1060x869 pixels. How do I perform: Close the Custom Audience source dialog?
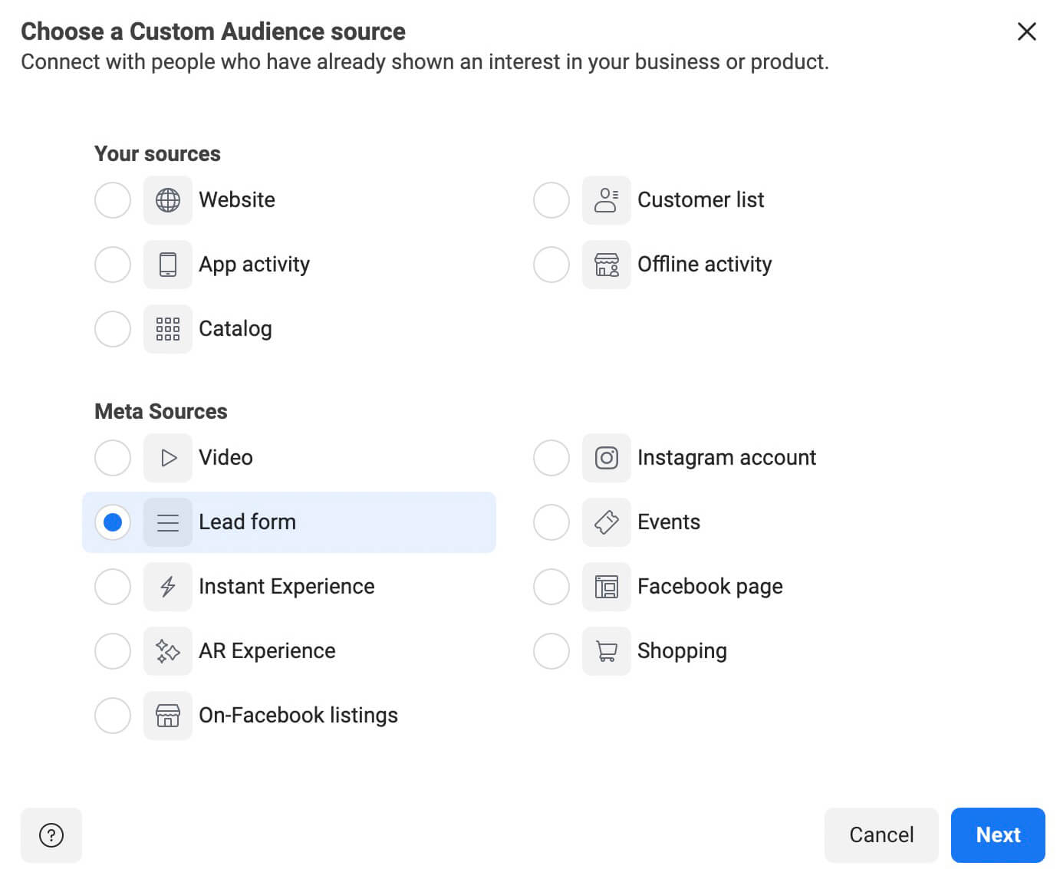point(1026,31)
